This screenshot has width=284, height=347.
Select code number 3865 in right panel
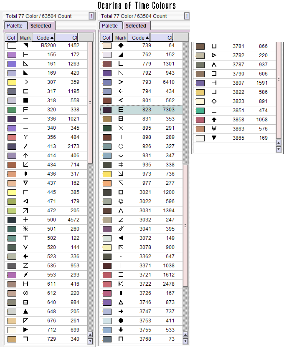(x=238, y=138)
